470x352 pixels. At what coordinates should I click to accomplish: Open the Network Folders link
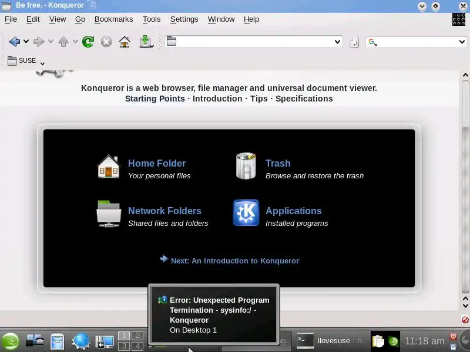click(164, 211)
